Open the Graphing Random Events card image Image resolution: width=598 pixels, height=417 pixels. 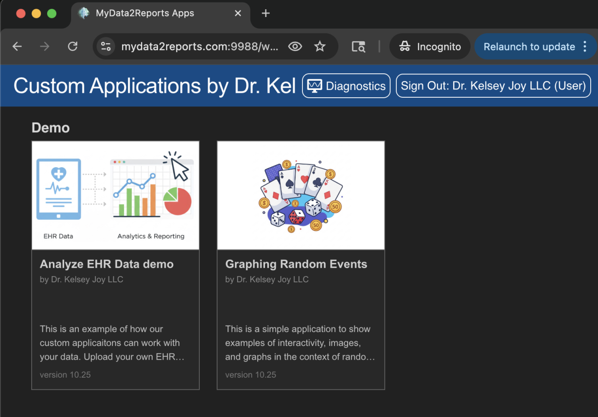coord(300,195)
